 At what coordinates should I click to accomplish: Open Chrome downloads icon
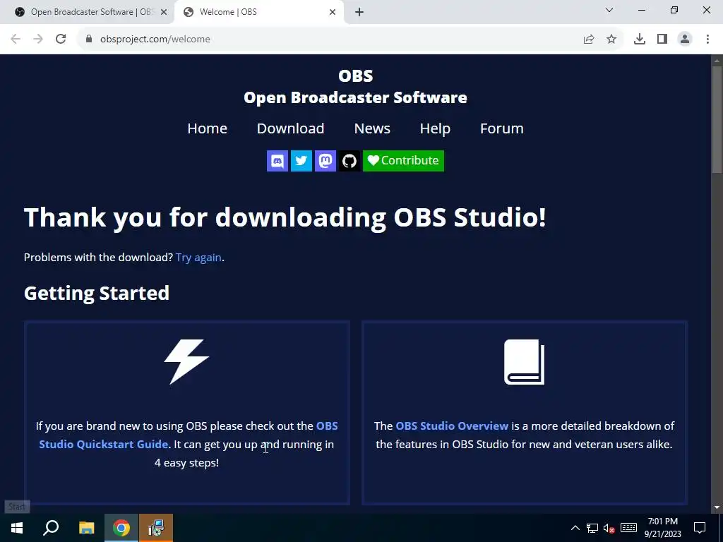pos(640,40)
